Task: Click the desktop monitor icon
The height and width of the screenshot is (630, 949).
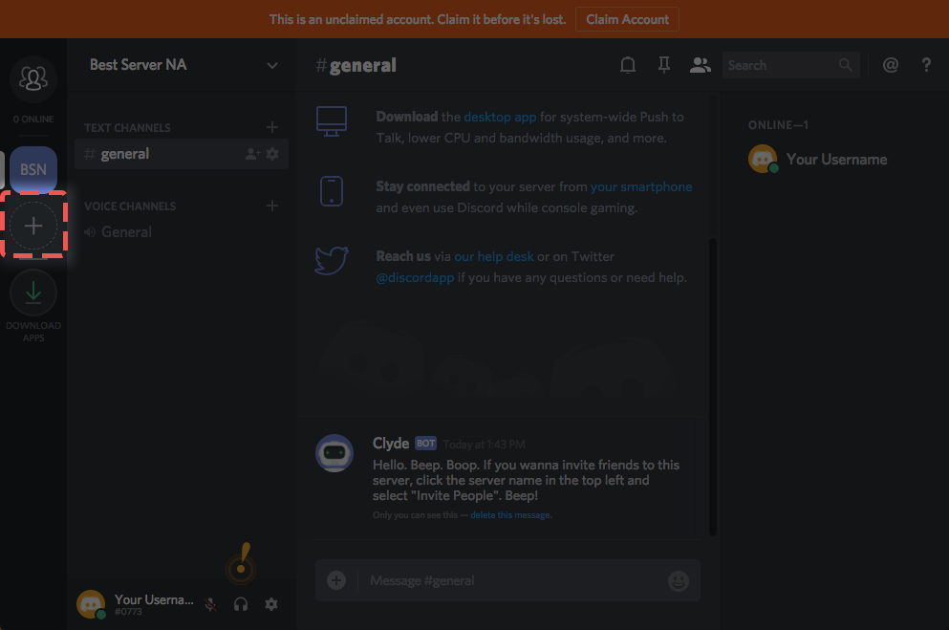Action: pyautogui.click(x=332, y=121)
